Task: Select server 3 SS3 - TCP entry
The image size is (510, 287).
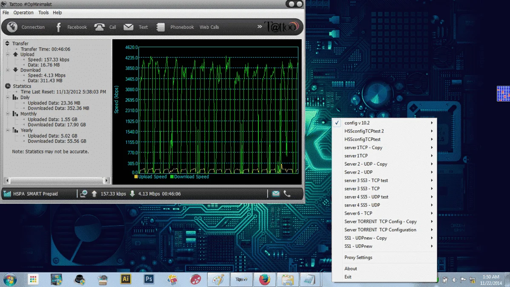Action: pyautogui.click(x=384, y=189)
